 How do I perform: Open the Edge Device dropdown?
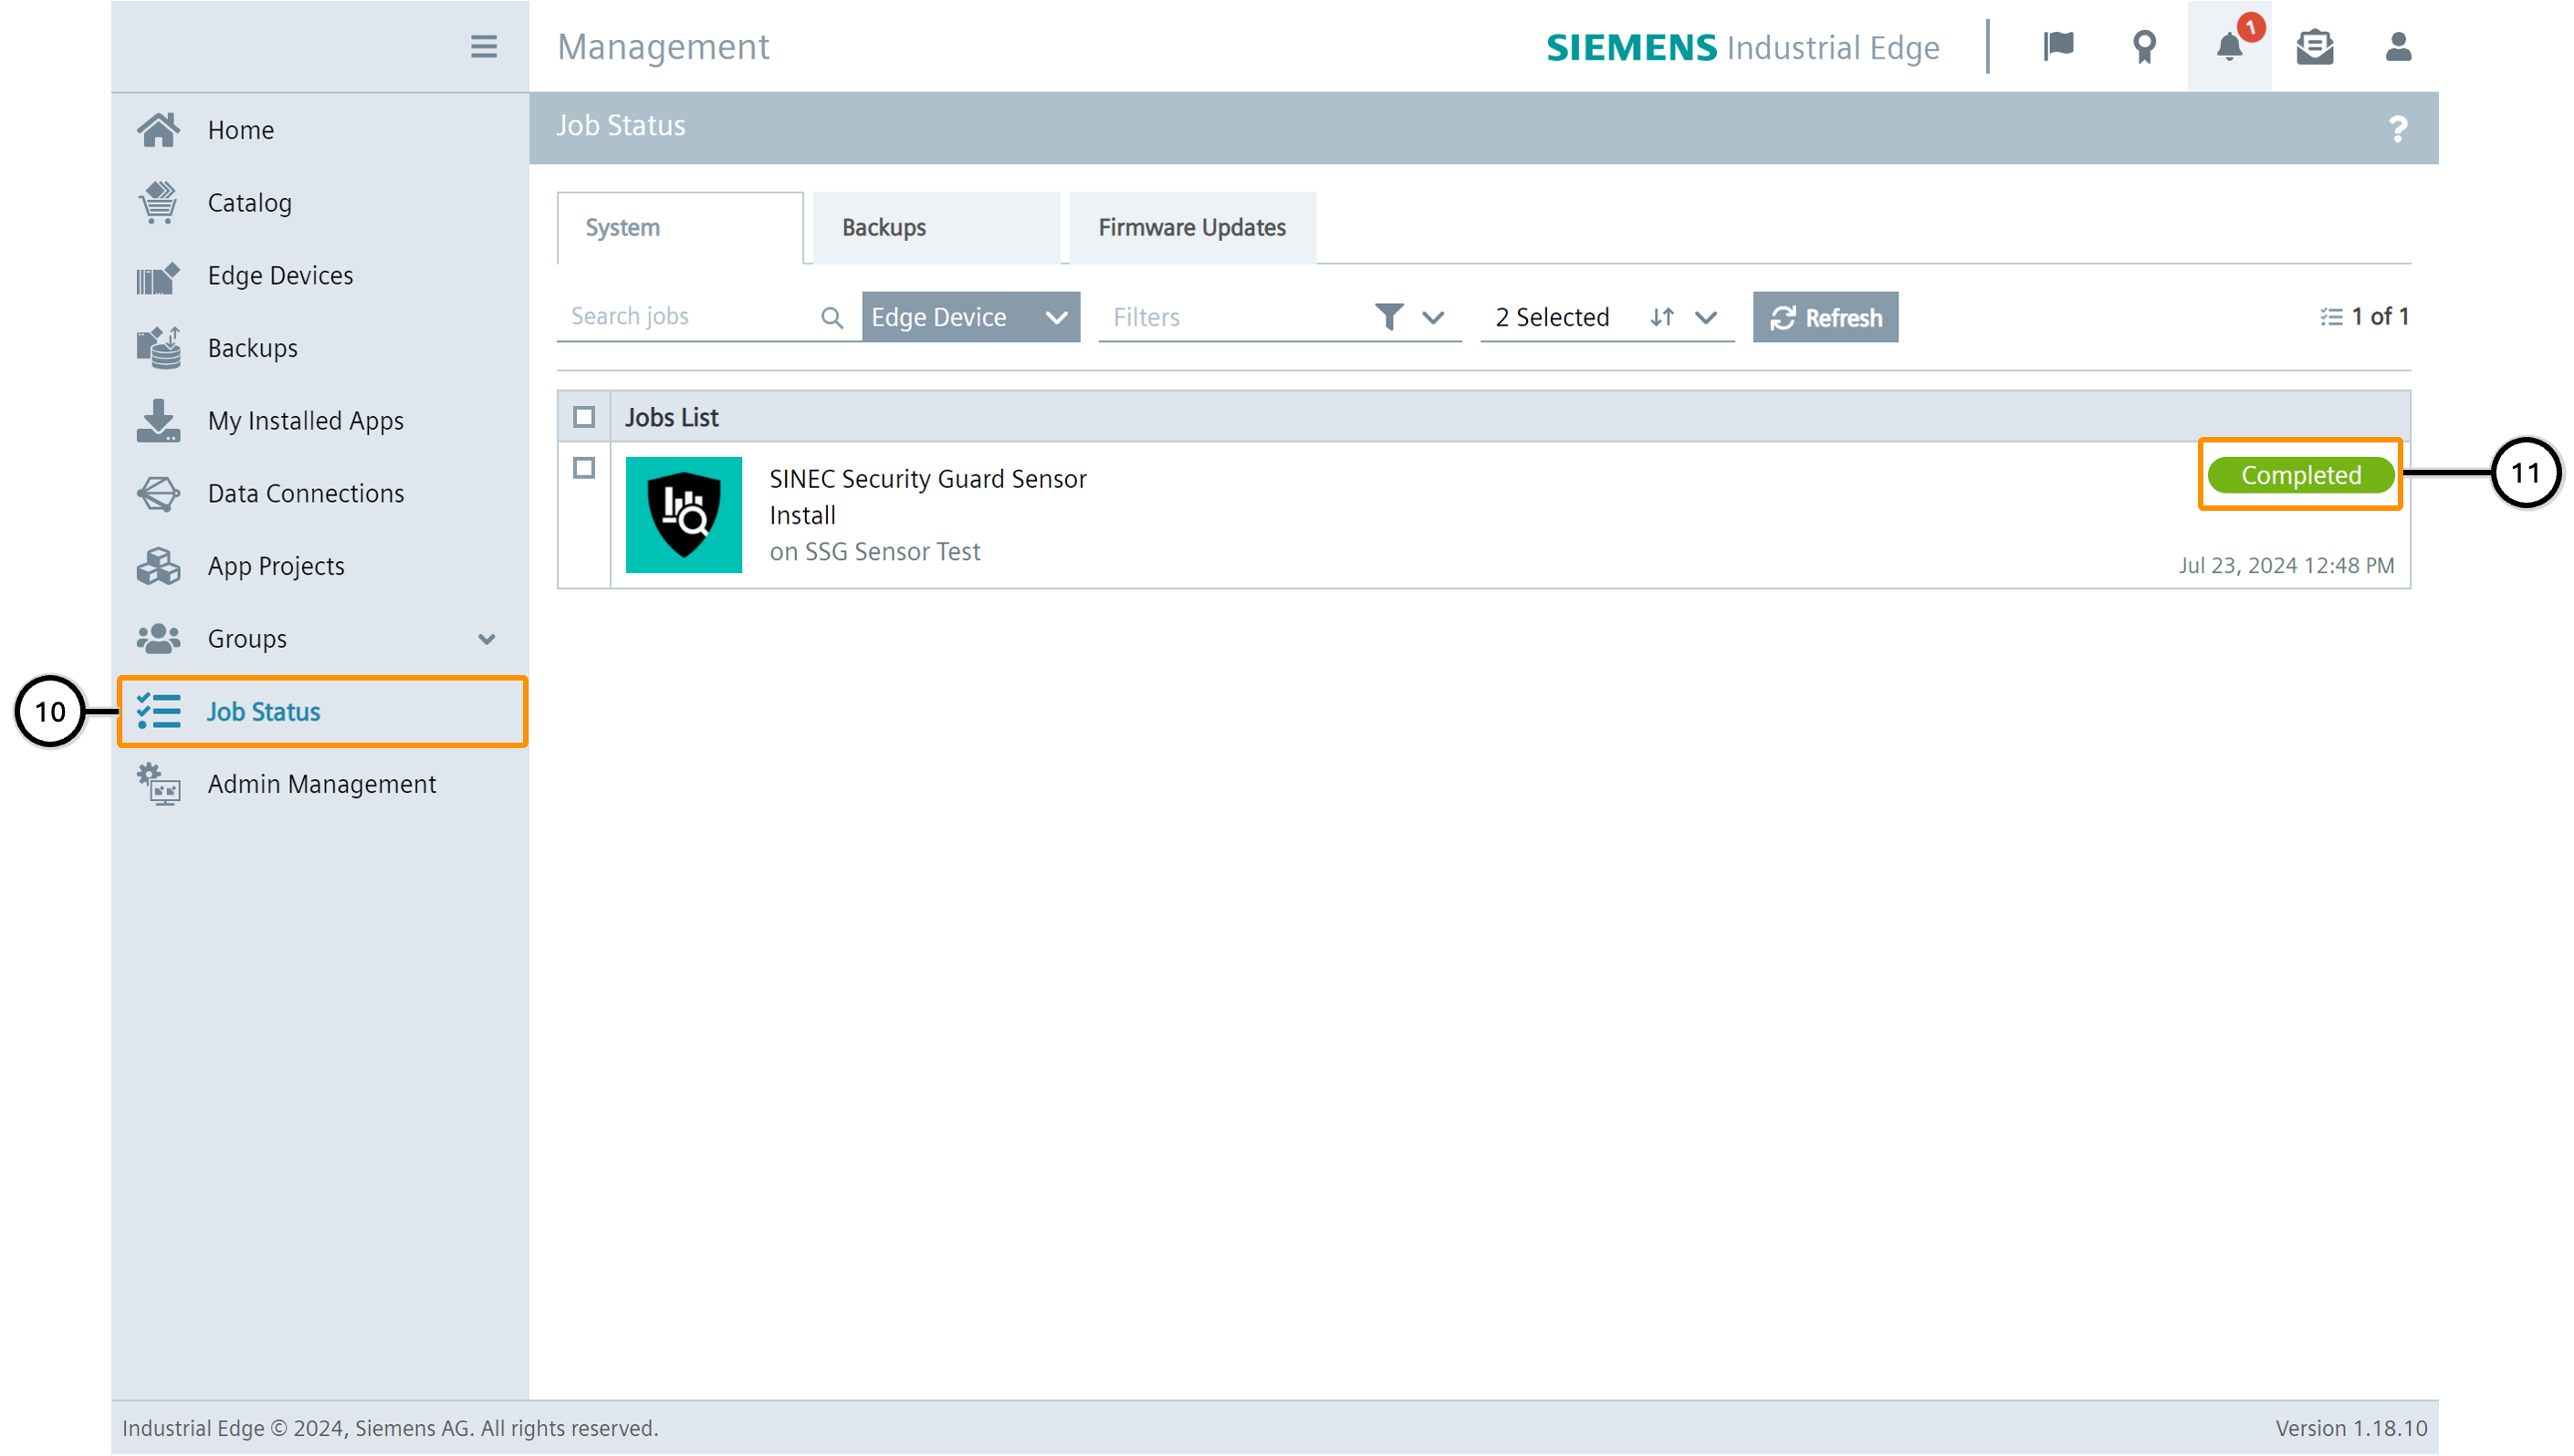(969, 317)
